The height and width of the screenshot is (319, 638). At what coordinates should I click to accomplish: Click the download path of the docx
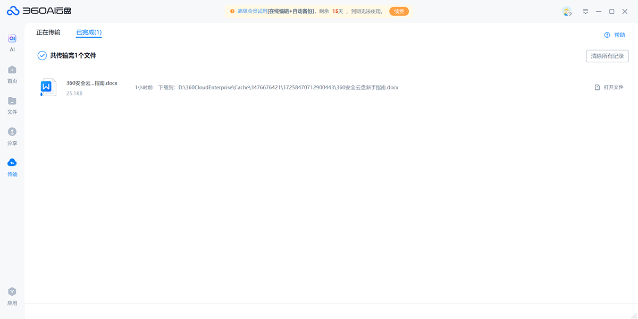[x=288, y=87]
